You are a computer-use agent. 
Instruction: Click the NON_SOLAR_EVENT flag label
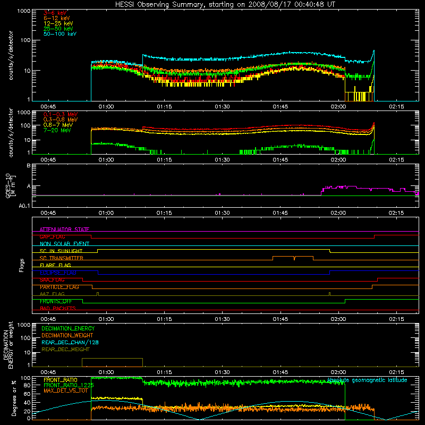(64, 244)
